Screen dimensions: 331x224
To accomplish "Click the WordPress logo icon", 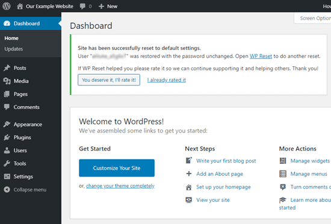I will point(7,6).
